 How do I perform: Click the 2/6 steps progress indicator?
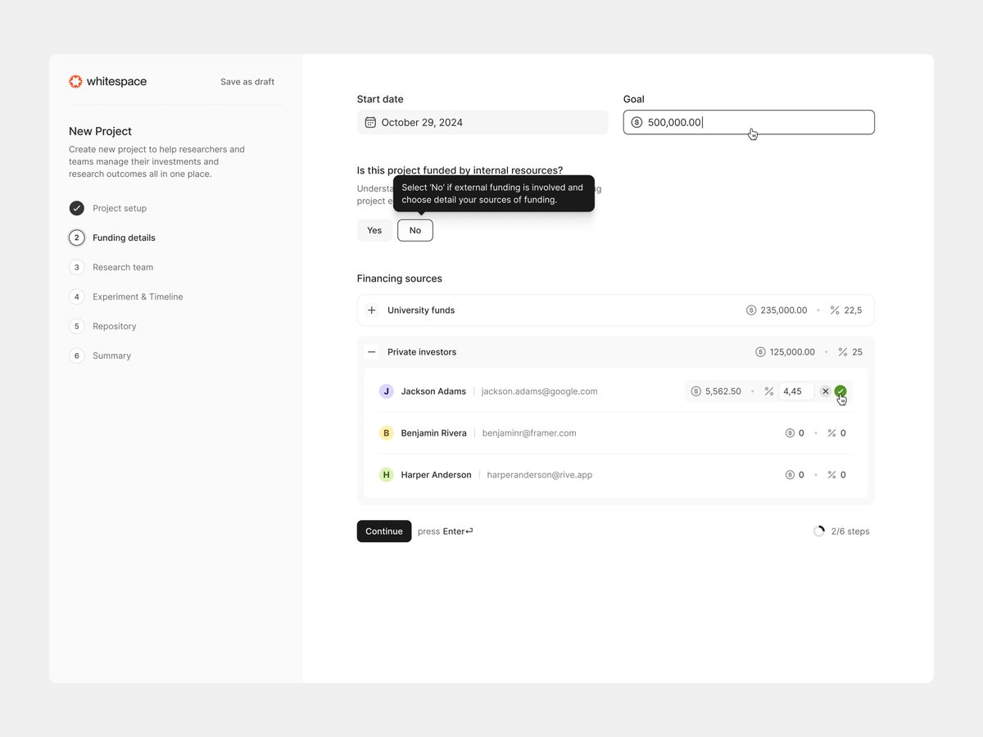click(842, 531)
